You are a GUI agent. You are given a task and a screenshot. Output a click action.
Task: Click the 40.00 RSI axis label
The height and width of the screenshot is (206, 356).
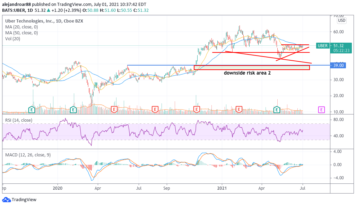338,136
